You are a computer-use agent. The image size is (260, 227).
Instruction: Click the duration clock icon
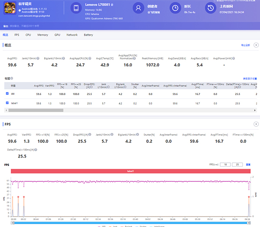click(x=175, y=8)
